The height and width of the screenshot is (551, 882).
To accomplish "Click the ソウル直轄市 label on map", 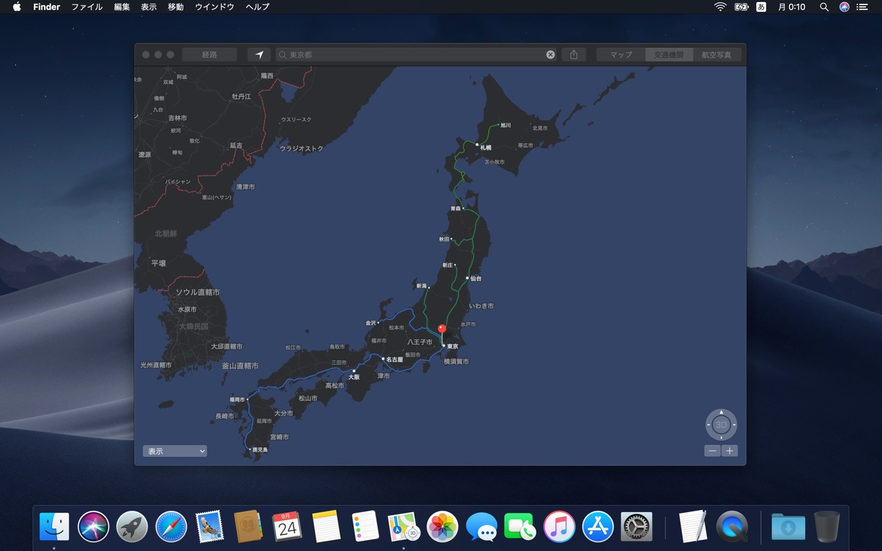I will coord(198,292).
